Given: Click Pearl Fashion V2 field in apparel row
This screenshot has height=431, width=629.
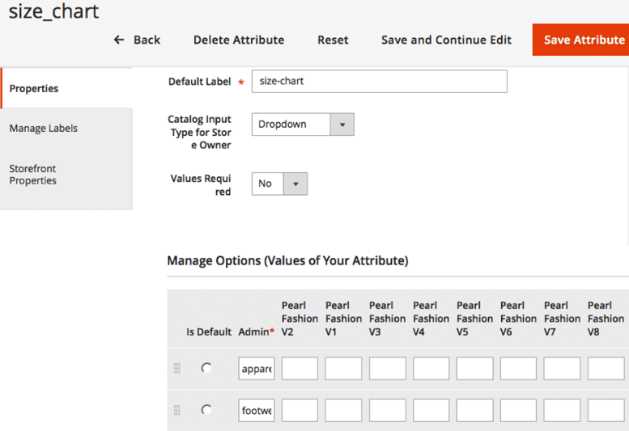Looking at the screenshot, I should tap(300, 369).
